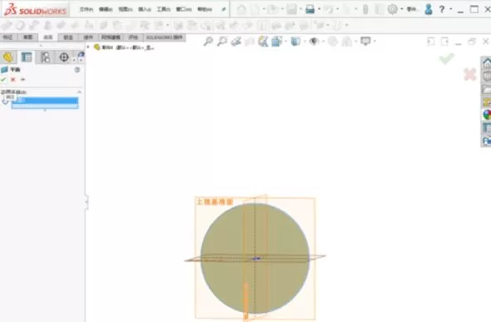Select the Display Style cube icon
The image size is (491, 322).
(x=295, y=41)
